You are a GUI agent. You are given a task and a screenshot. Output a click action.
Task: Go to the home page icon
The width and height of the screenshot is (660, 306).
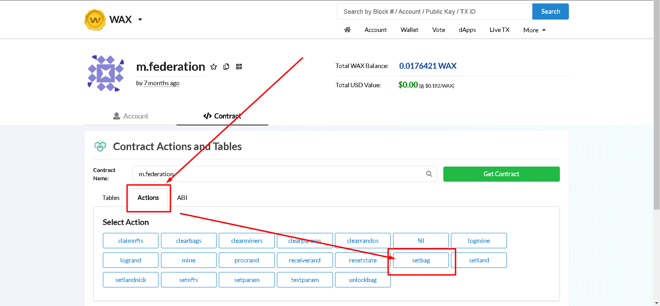347,30
